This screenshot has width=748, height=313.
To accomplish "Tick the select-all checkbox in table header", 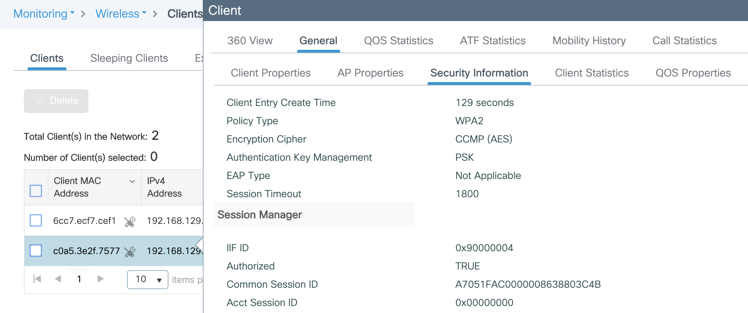I will (36, 191).
